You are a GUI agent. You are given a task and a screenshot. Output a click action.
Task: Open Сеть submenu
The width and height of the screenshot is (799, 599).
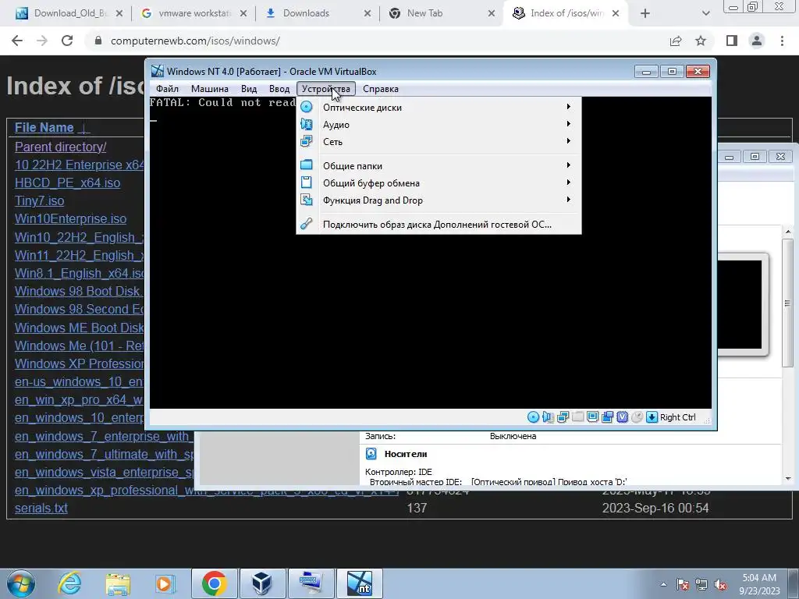[439, 142]
